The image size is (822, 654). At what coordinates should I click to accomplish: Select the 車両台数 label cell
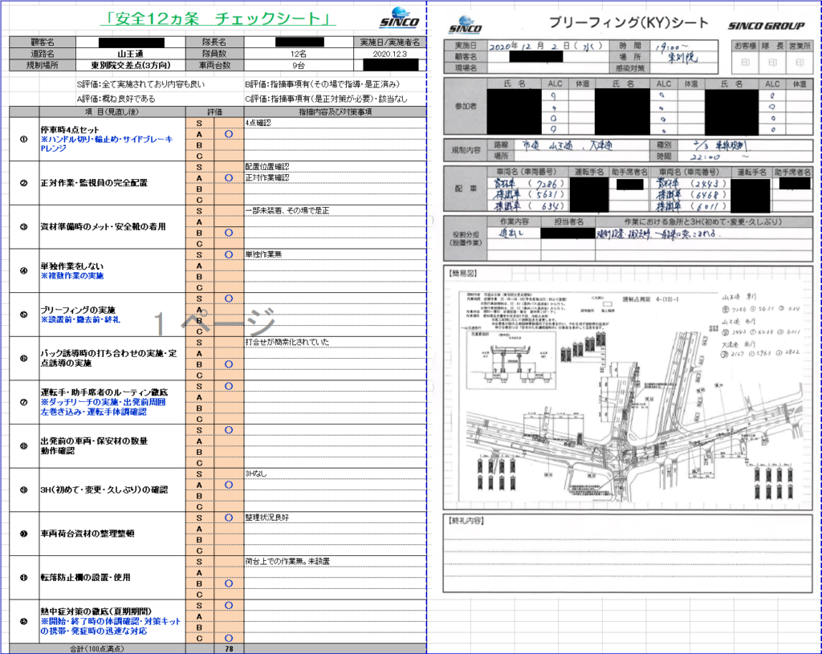(214, 66)
